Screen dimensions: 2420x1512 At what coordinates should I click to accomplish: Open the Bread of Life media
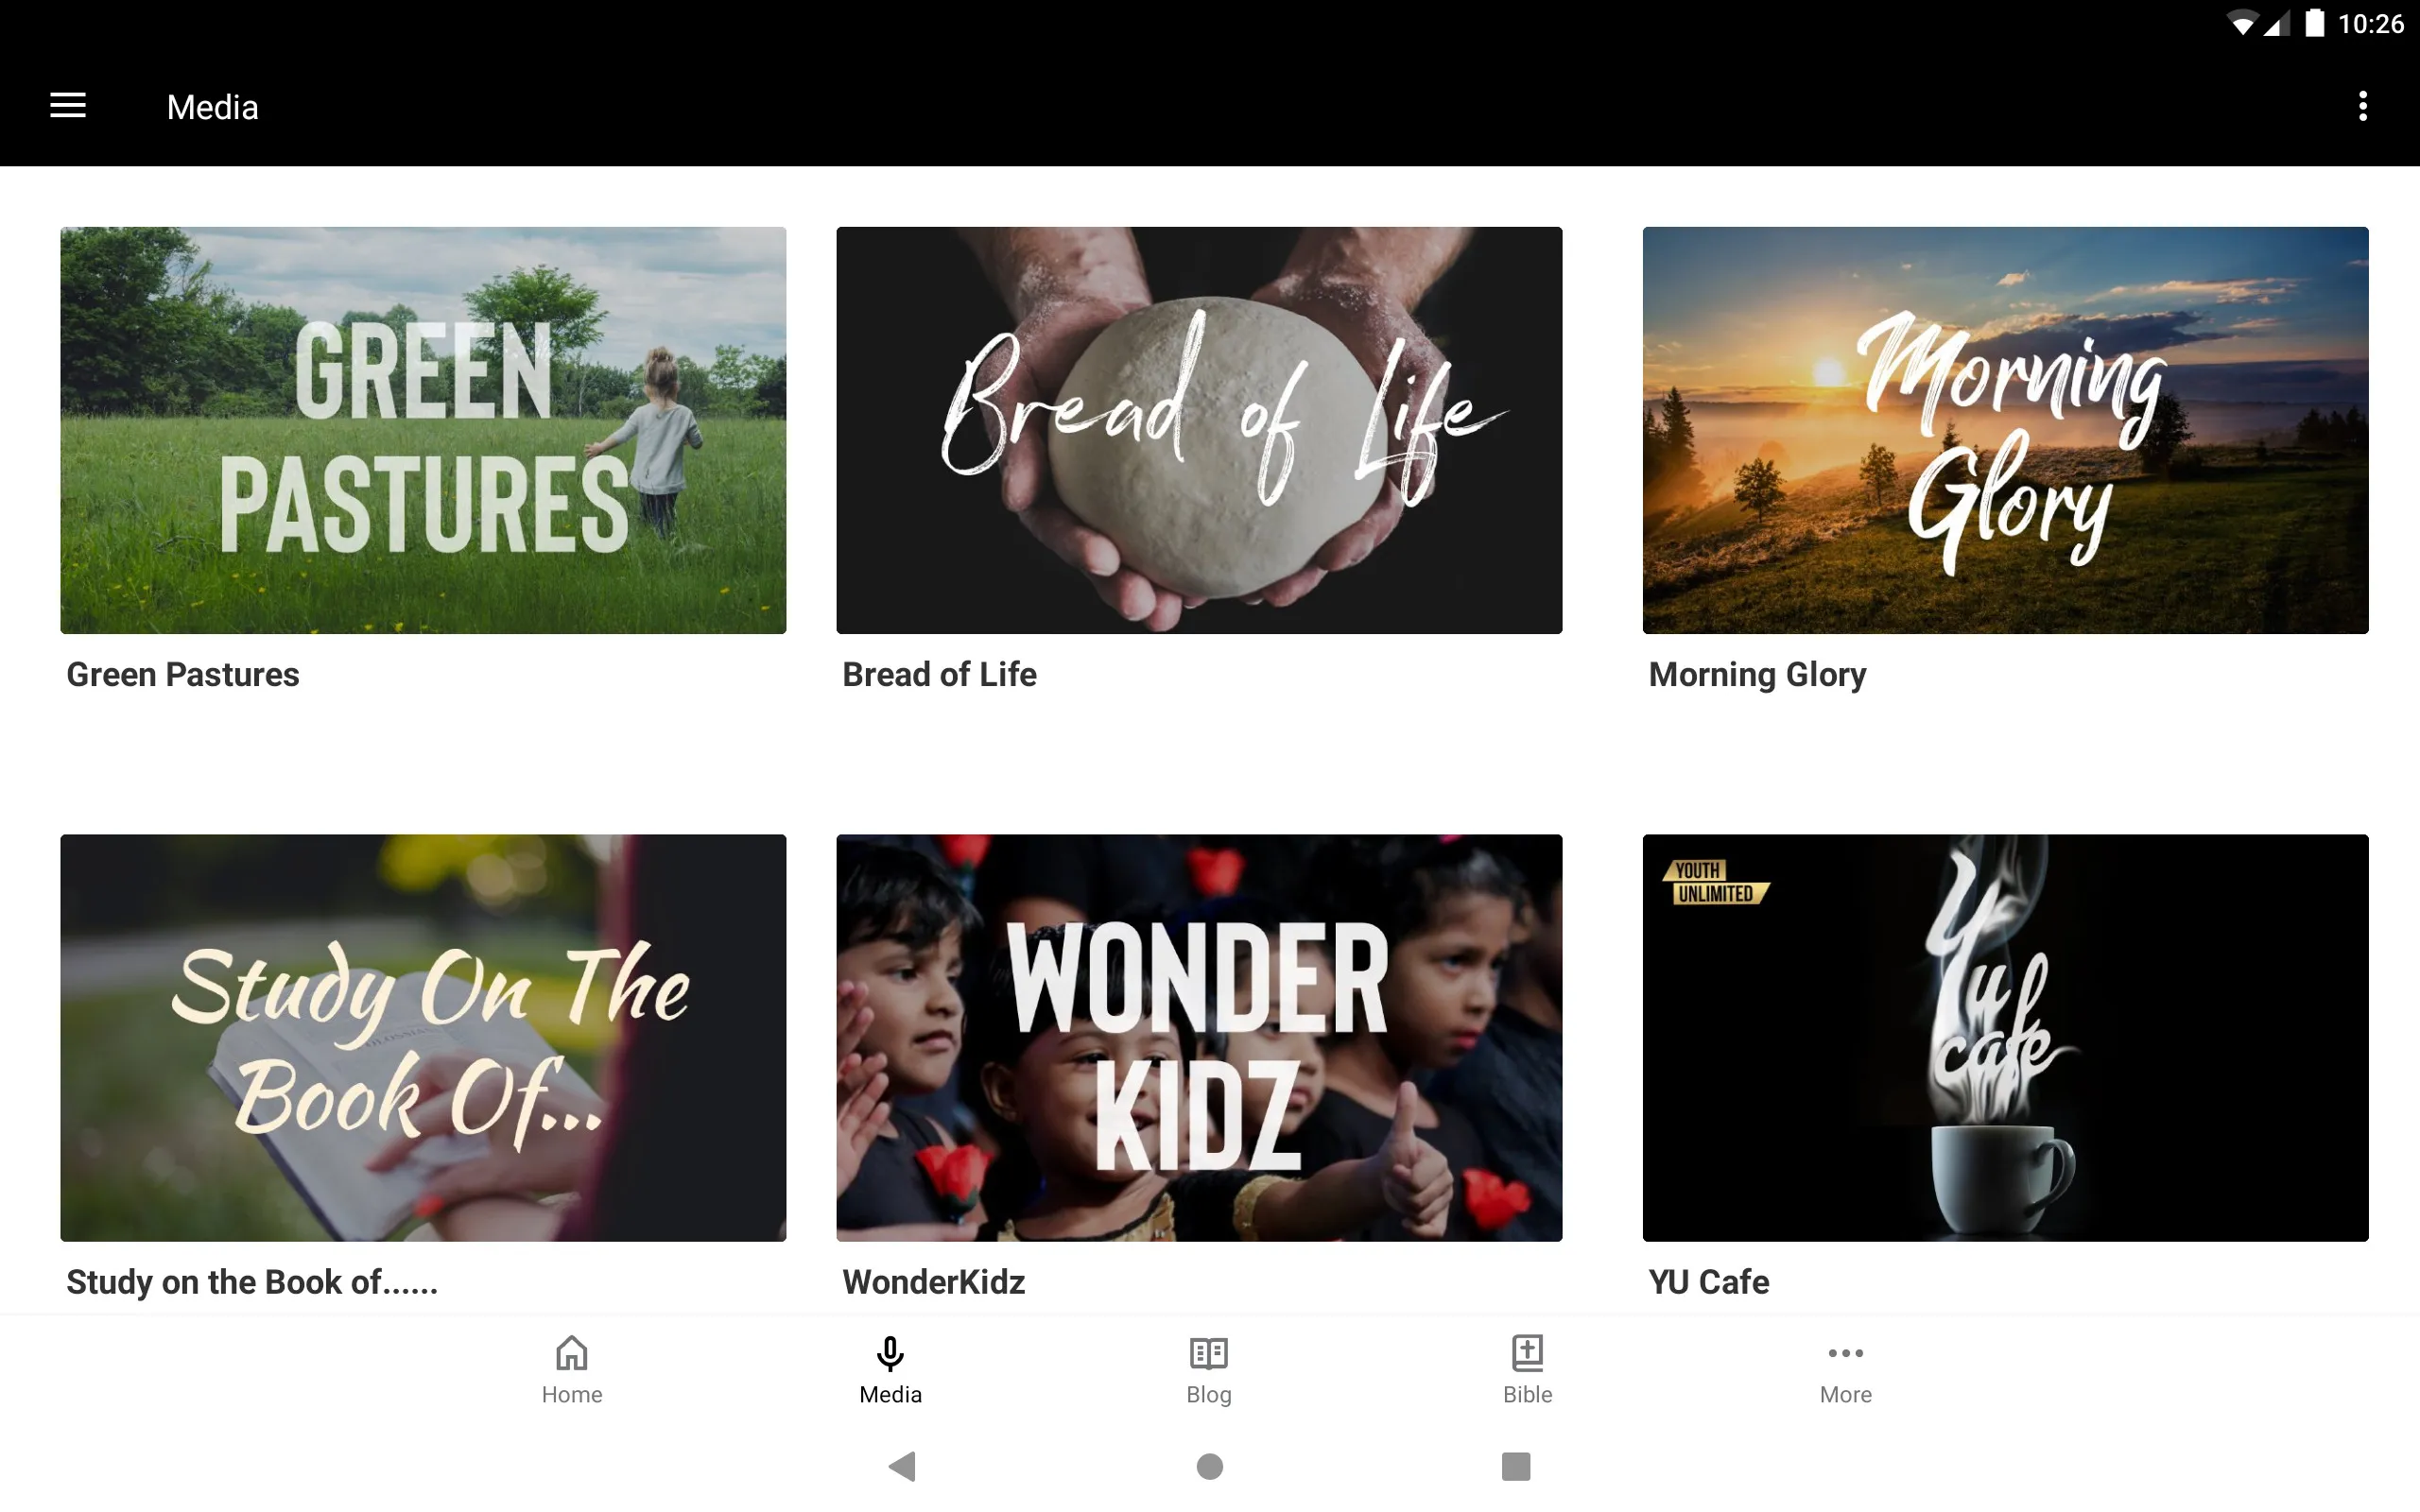(x=1199, y=430)
